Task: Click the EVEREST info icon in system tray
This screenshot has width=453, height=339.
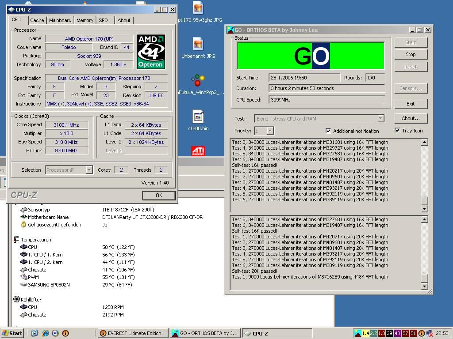Action: (422, 334)
